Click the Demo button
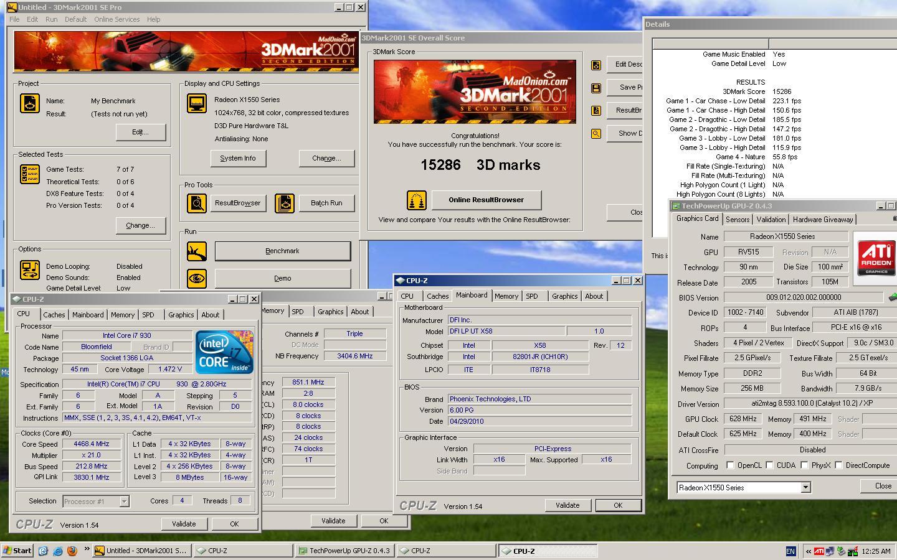The image size is (897, 560). (283, 278)
